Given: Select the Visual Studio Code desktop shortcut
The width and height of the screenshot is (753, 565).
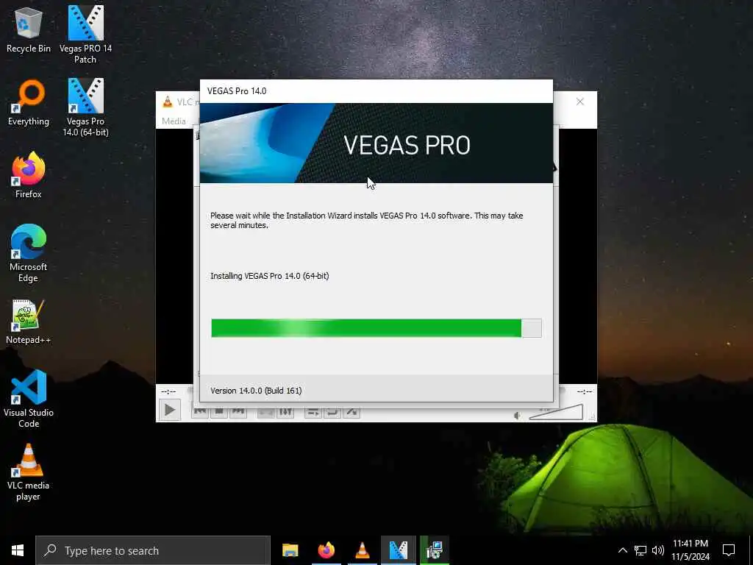Looking at the screenshot, I should (29, 399).
